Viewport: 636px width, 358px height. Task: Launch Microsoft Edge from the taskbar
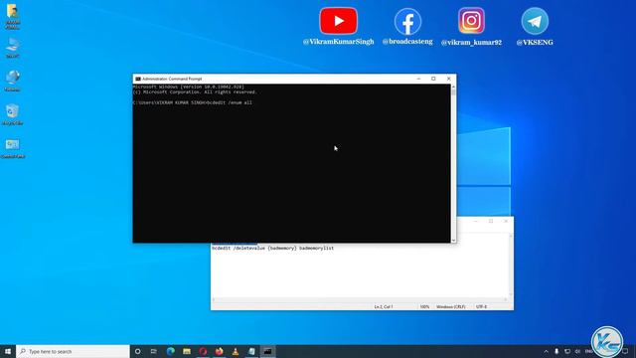[x=170, y=351]
